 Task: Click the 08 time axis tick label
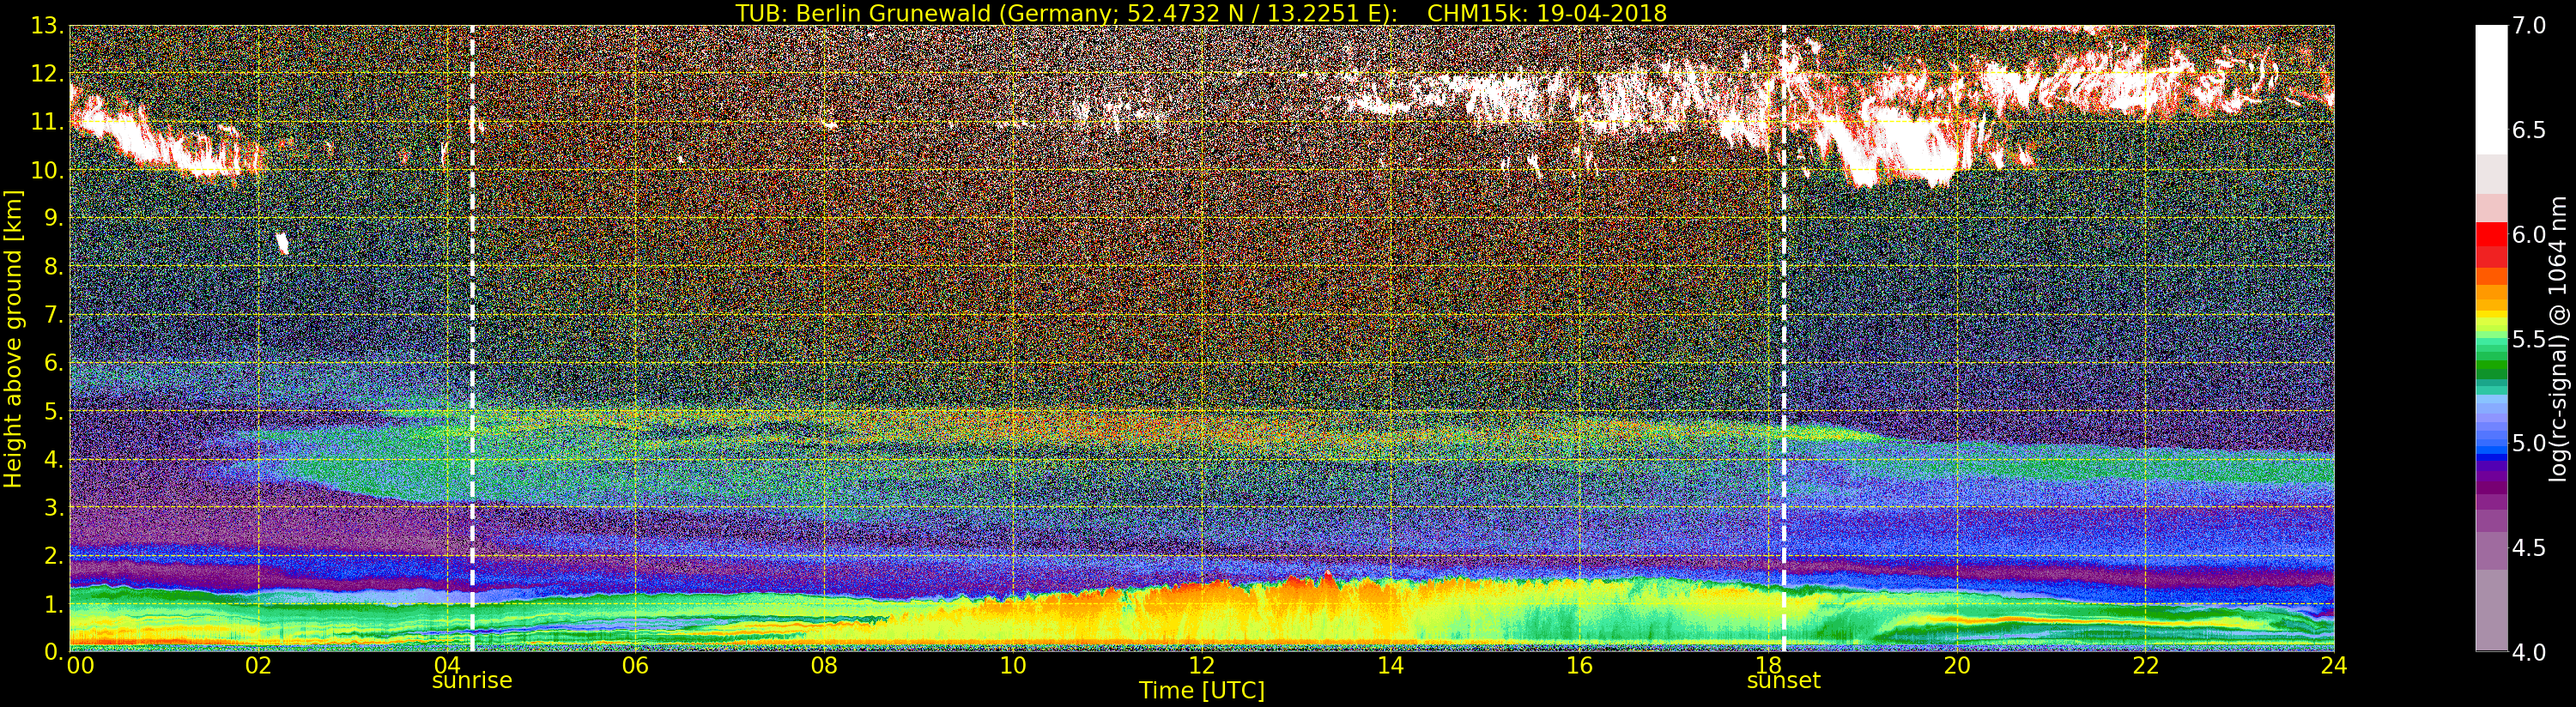tap(824, 666)
